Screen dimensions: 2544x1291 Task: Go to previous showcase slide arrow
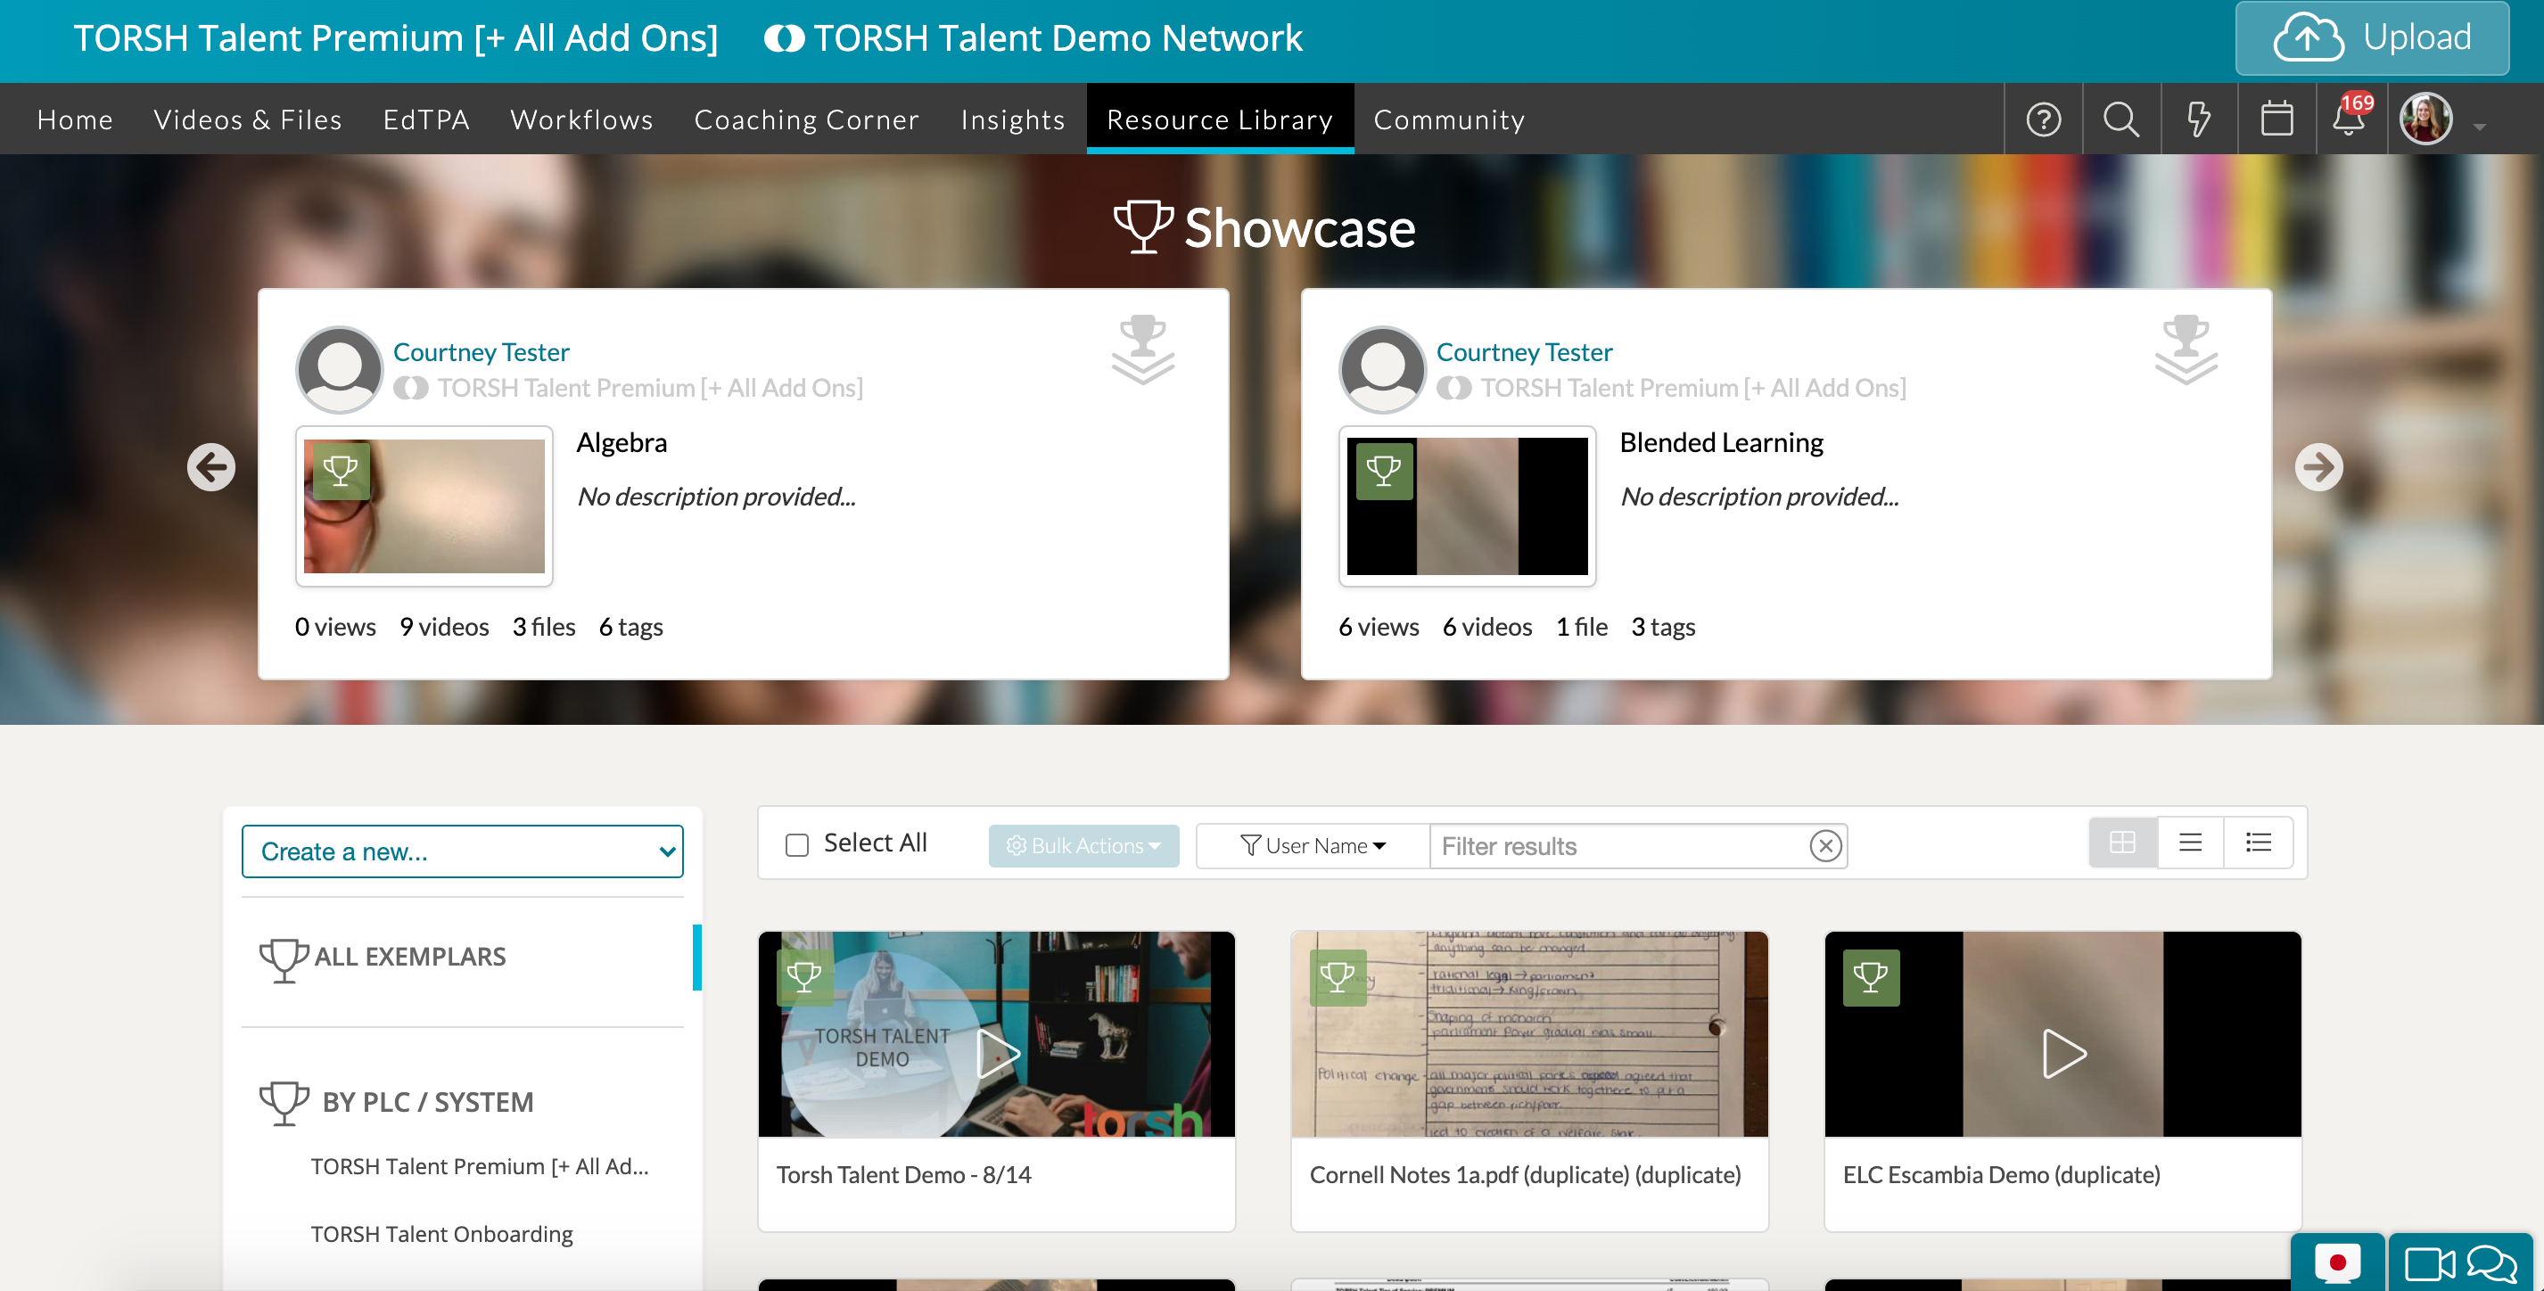211,467
